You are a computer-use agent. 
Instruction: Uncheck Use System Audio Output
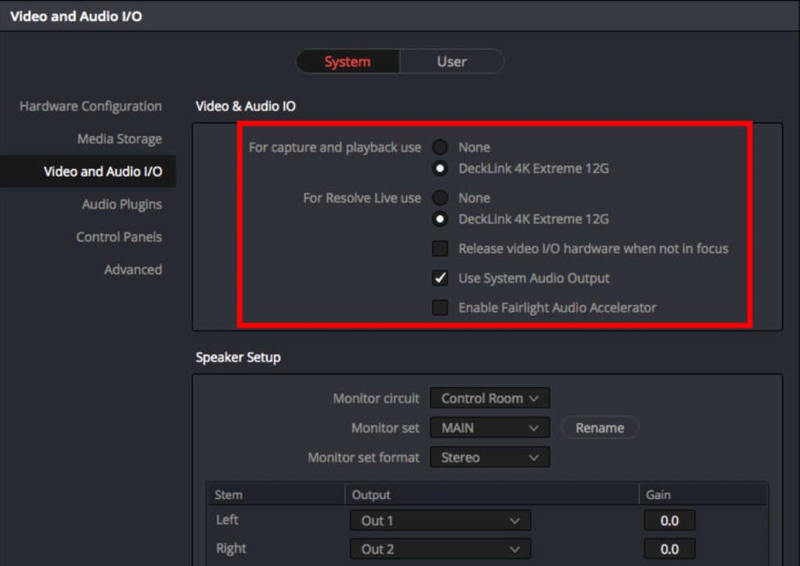(440, 278)
